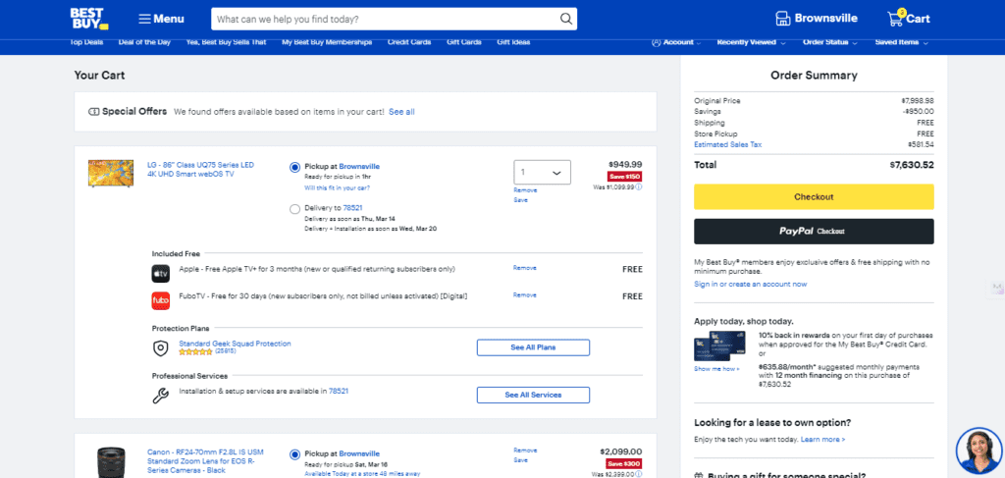The width and height of the screenshot is (1005, 478).
Task: Click Geek Squad star rating
Action: pyautogui.click(x=195, y=351)
